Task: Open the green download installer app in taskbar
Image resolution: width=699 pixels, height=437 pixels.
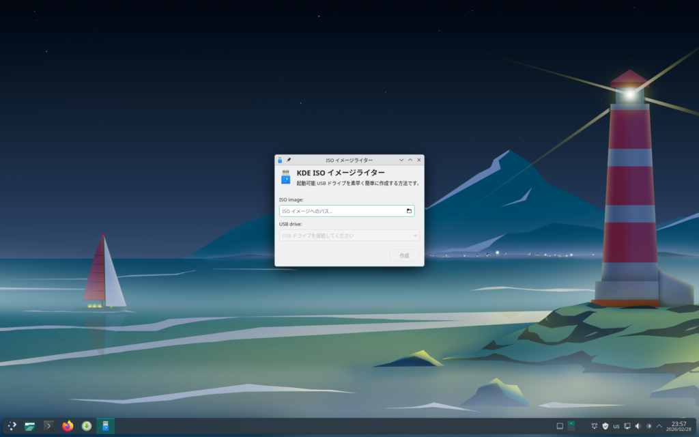Action: (87, 426)
